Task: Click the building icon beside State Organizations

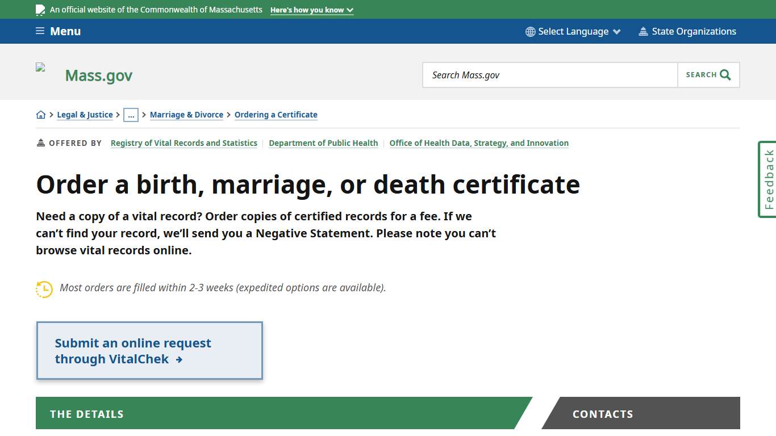Action: (644, 31)
